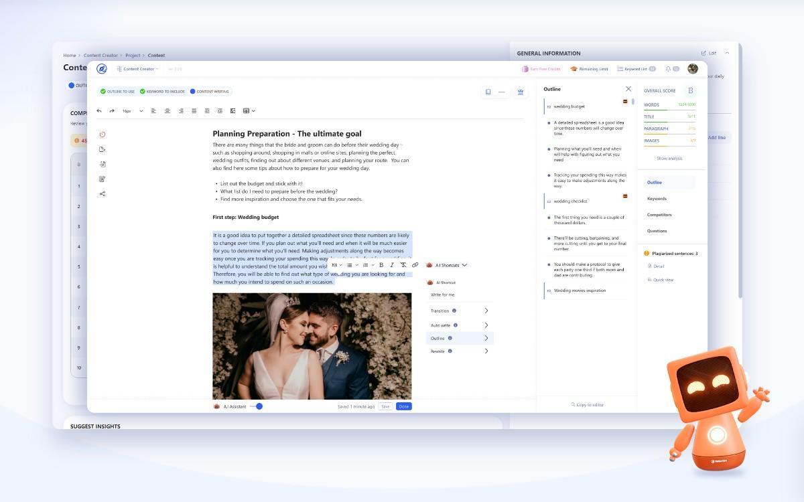This screenshot has height=502, width=804.
Task: Click the share icon in the left editor sidebar
Action: [x=102, y=193]
